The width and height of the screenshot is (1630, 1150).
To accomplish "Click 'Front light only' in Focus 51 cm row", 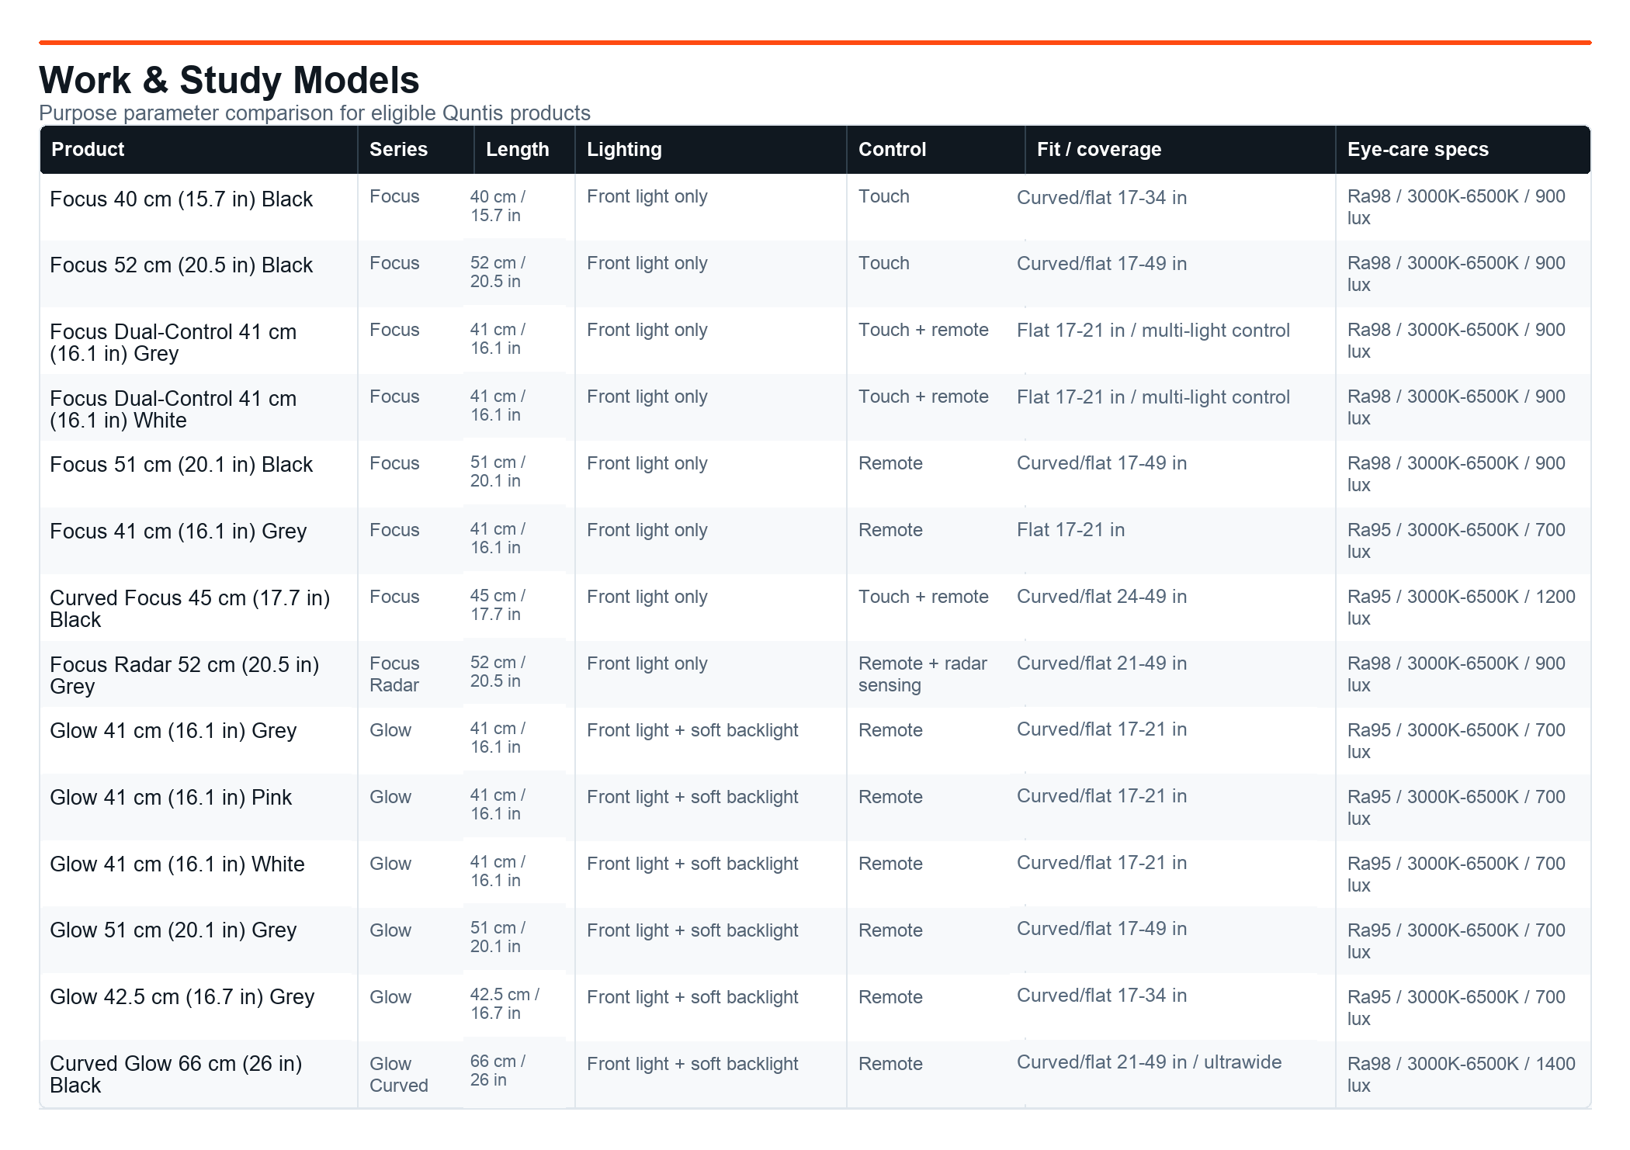I will click(x=647, y=463).
